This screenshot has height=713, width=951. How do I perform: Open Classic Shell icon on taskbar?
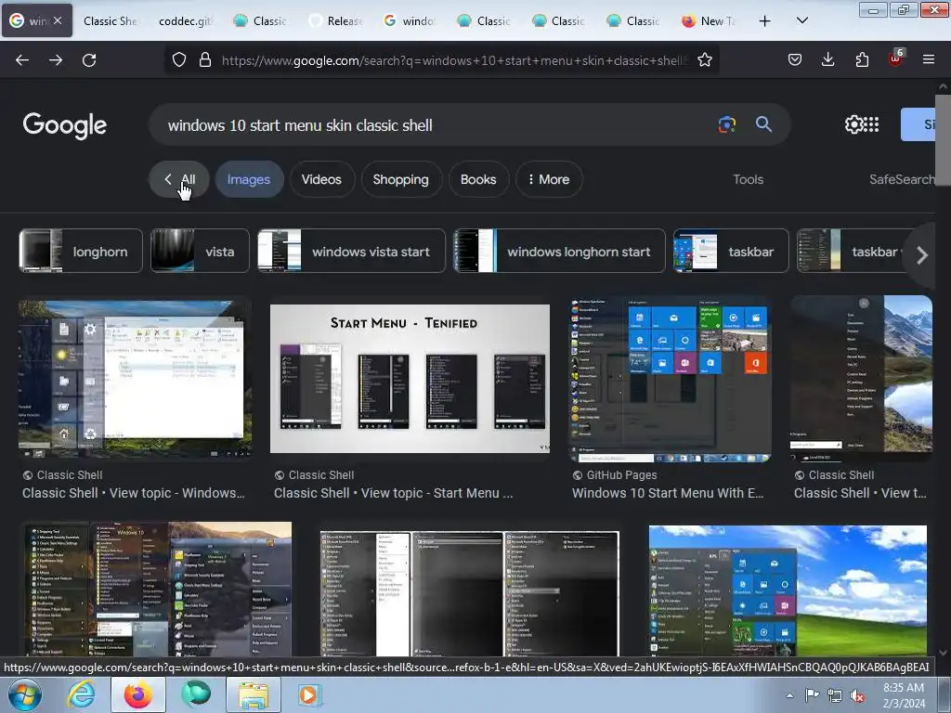[x=196, y=694]
